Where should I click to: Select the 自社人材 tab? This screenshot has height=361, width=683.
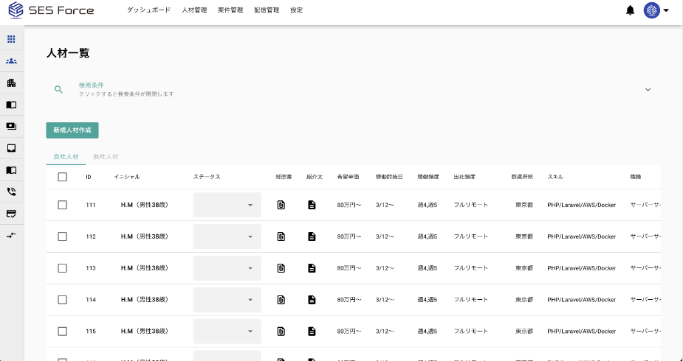point(66,157)
